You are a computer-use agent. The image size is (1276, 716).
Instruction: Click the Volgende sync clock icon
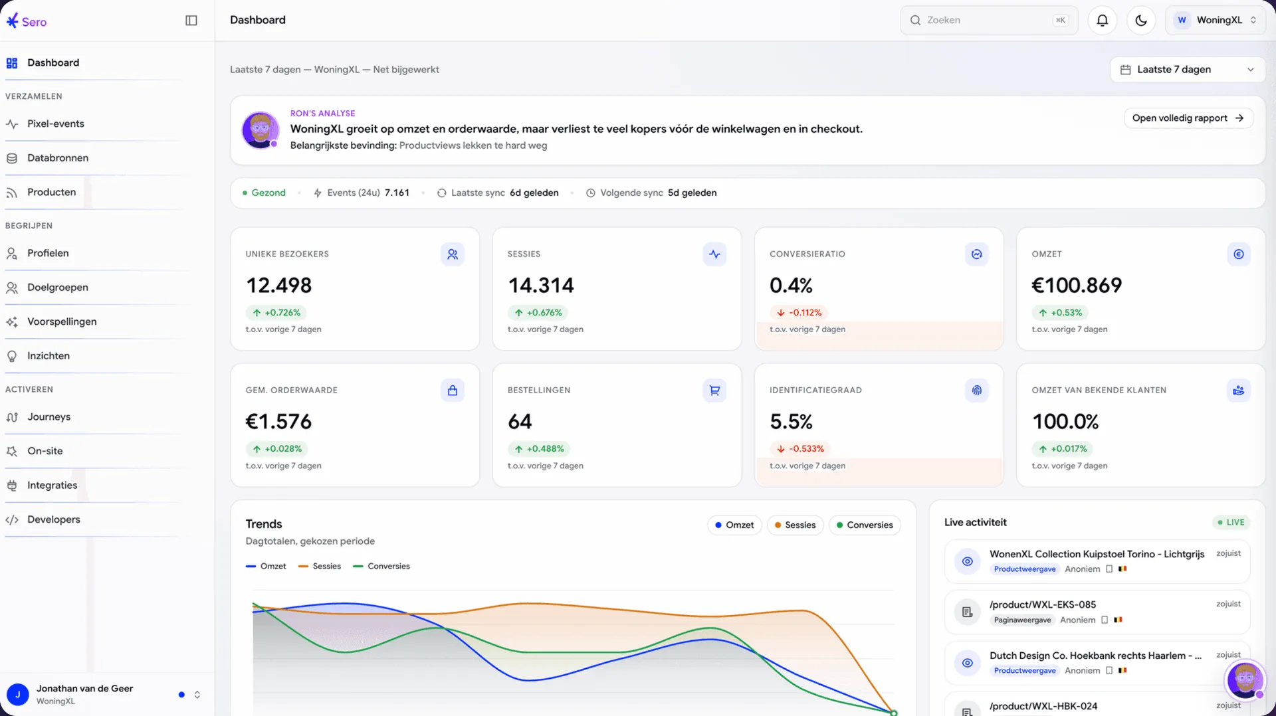click(590, 193)
